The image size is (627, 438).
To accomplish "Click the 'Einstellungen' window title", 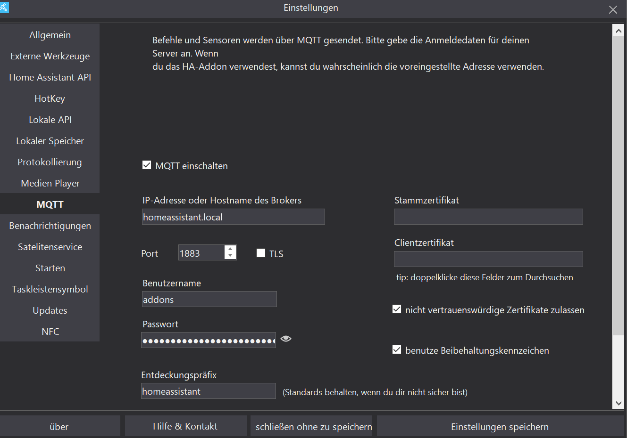I will pos(311,8).
